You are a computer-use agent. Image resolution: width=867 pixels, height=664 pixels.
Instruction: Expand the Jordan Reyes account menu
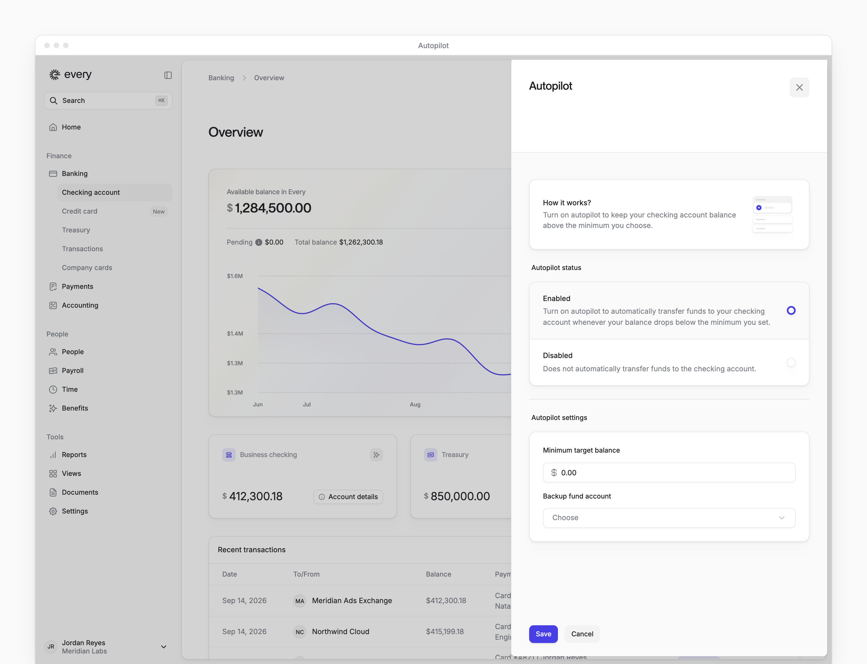[x=163, y=647]
